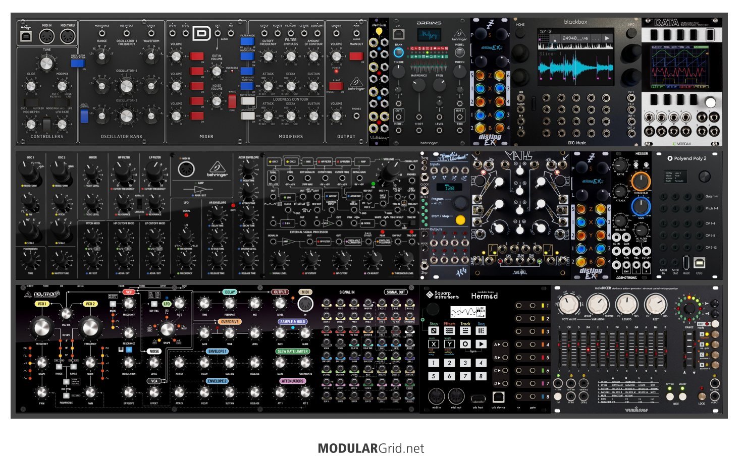Click the INFO button on blackbox

click(630, 34)
